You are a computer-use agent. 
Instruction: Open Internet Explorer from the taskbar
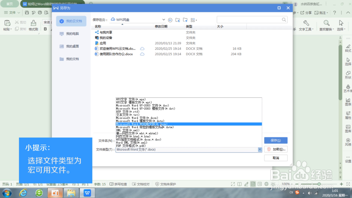click(x=23, y=193)
